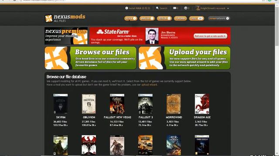Screen dimensions: 279x156
Task: Click Jim Blevins photo in State Farm ad
Action: (x=152, y=36)
